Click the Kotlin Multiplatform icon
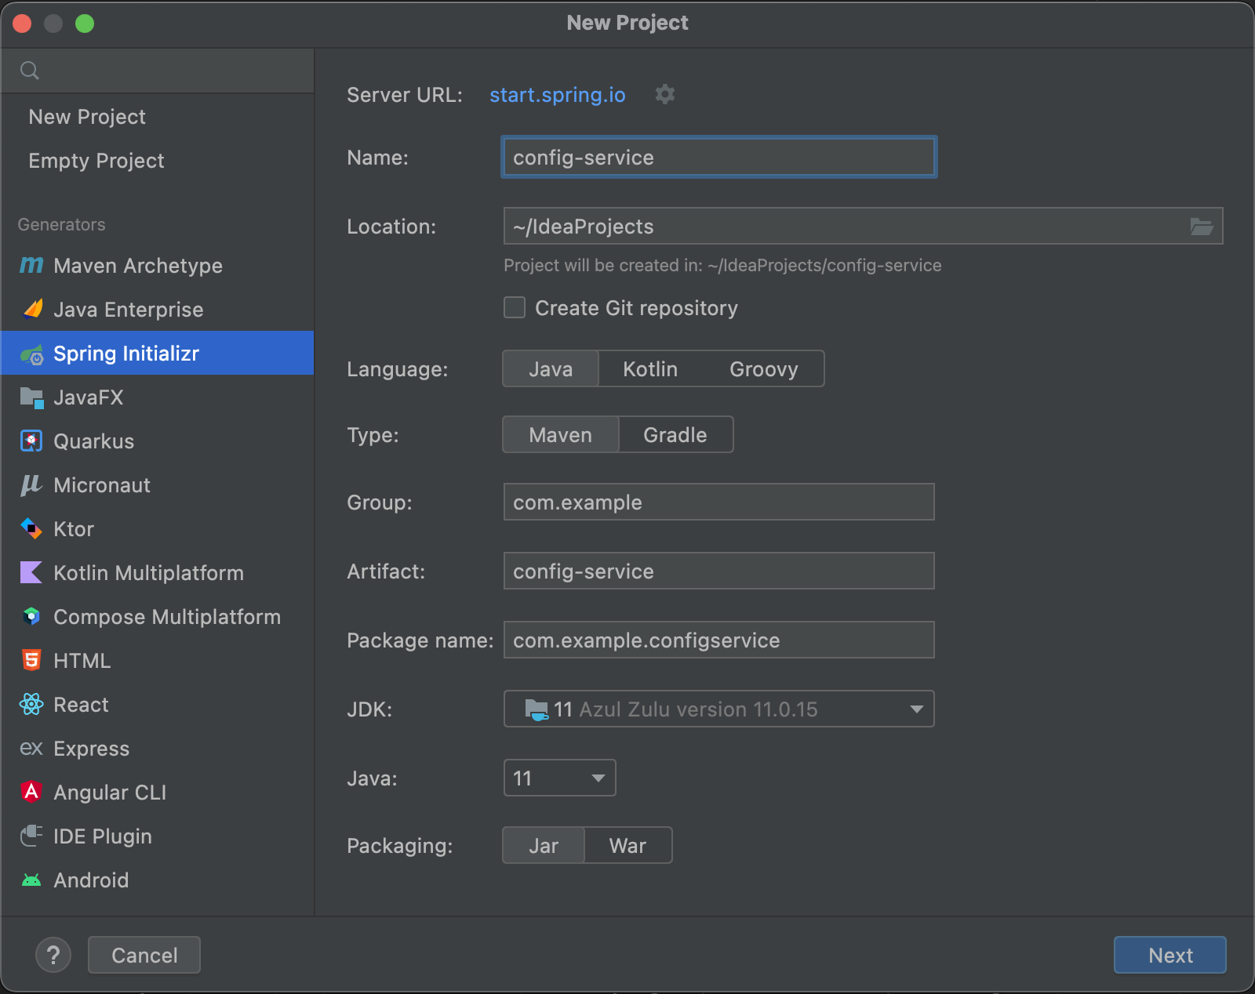 point(31,573)
